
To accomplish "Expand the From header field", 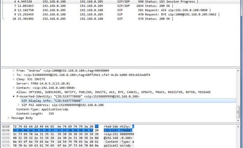I will pos(14,71).
